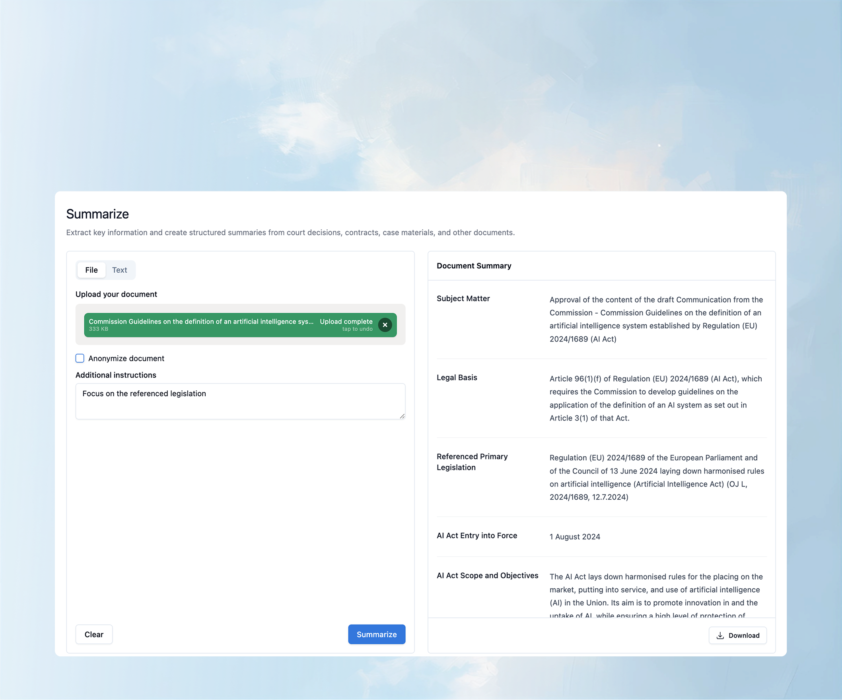Viewport: 842px width, 700px height.
Task: Click the Anonymize document label text
Action: point(126,359)
